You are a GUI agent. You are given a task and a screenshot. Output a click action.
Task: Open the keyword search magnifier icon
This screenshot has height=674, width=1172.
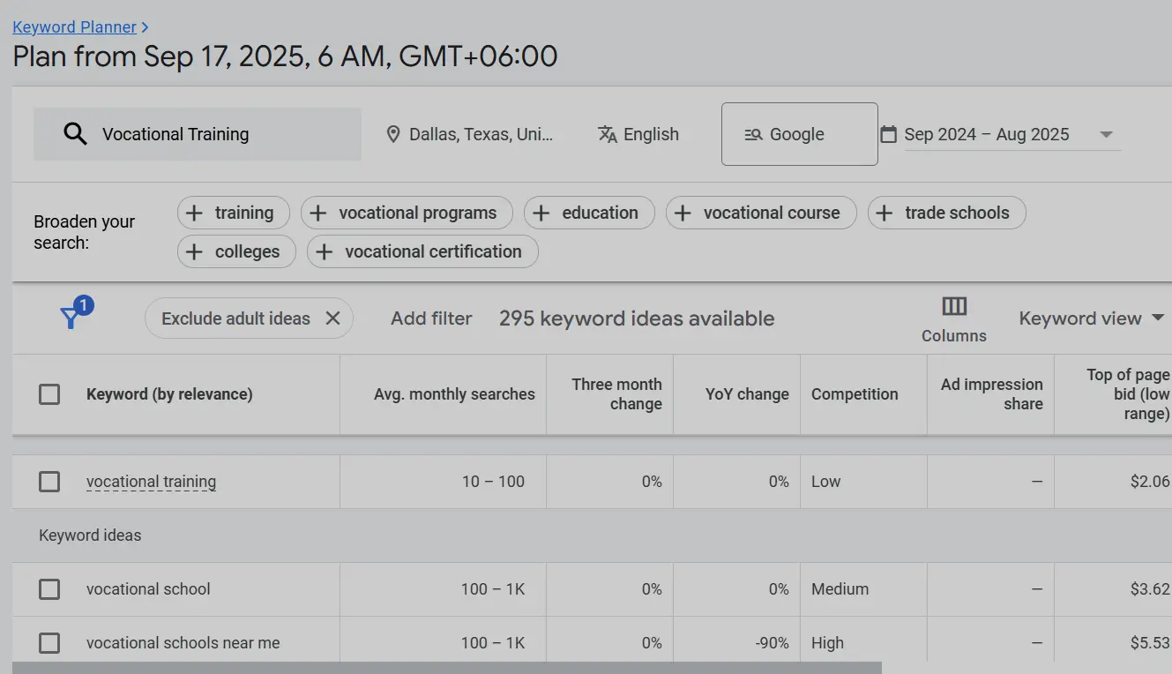(x=75, y=133)
